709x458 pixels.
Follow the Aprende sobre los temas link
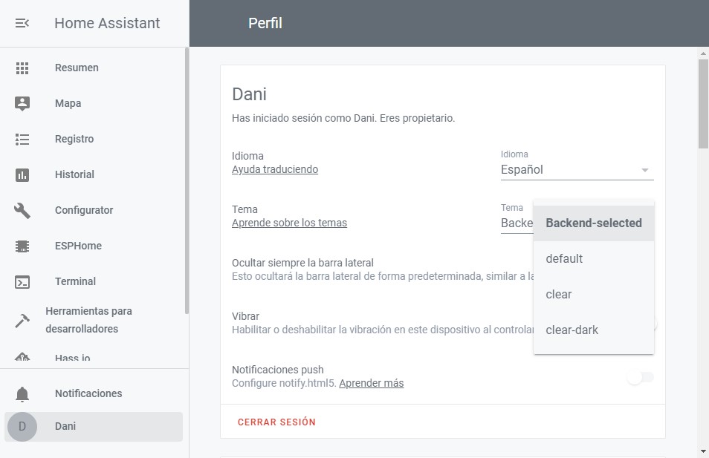coord(289,223)
